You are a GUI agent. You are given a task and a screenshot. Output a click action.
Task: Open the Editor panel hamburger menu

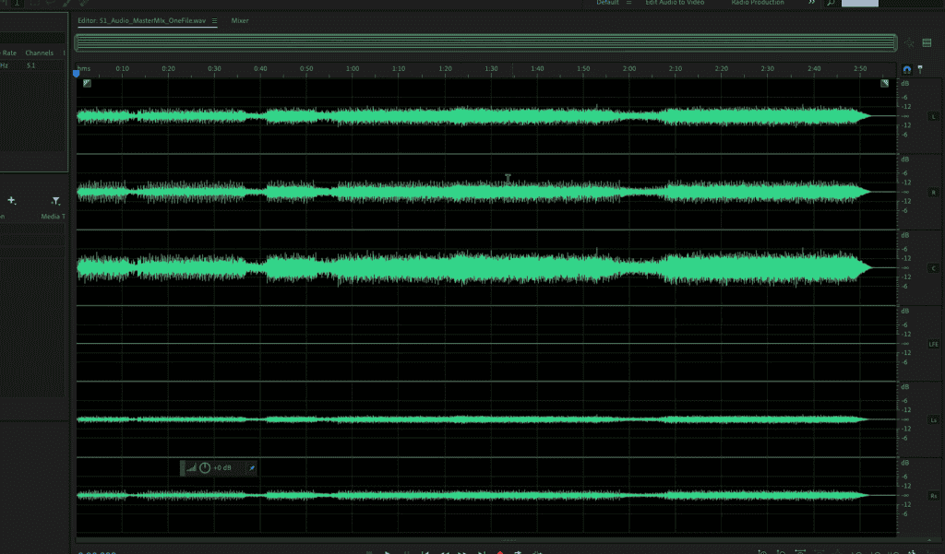tap(214, 20)
